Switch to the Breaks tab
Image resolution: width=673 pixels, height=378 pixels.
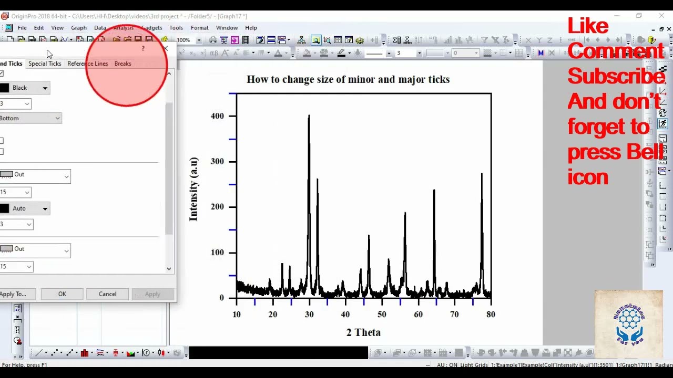(x=123, y=64)
